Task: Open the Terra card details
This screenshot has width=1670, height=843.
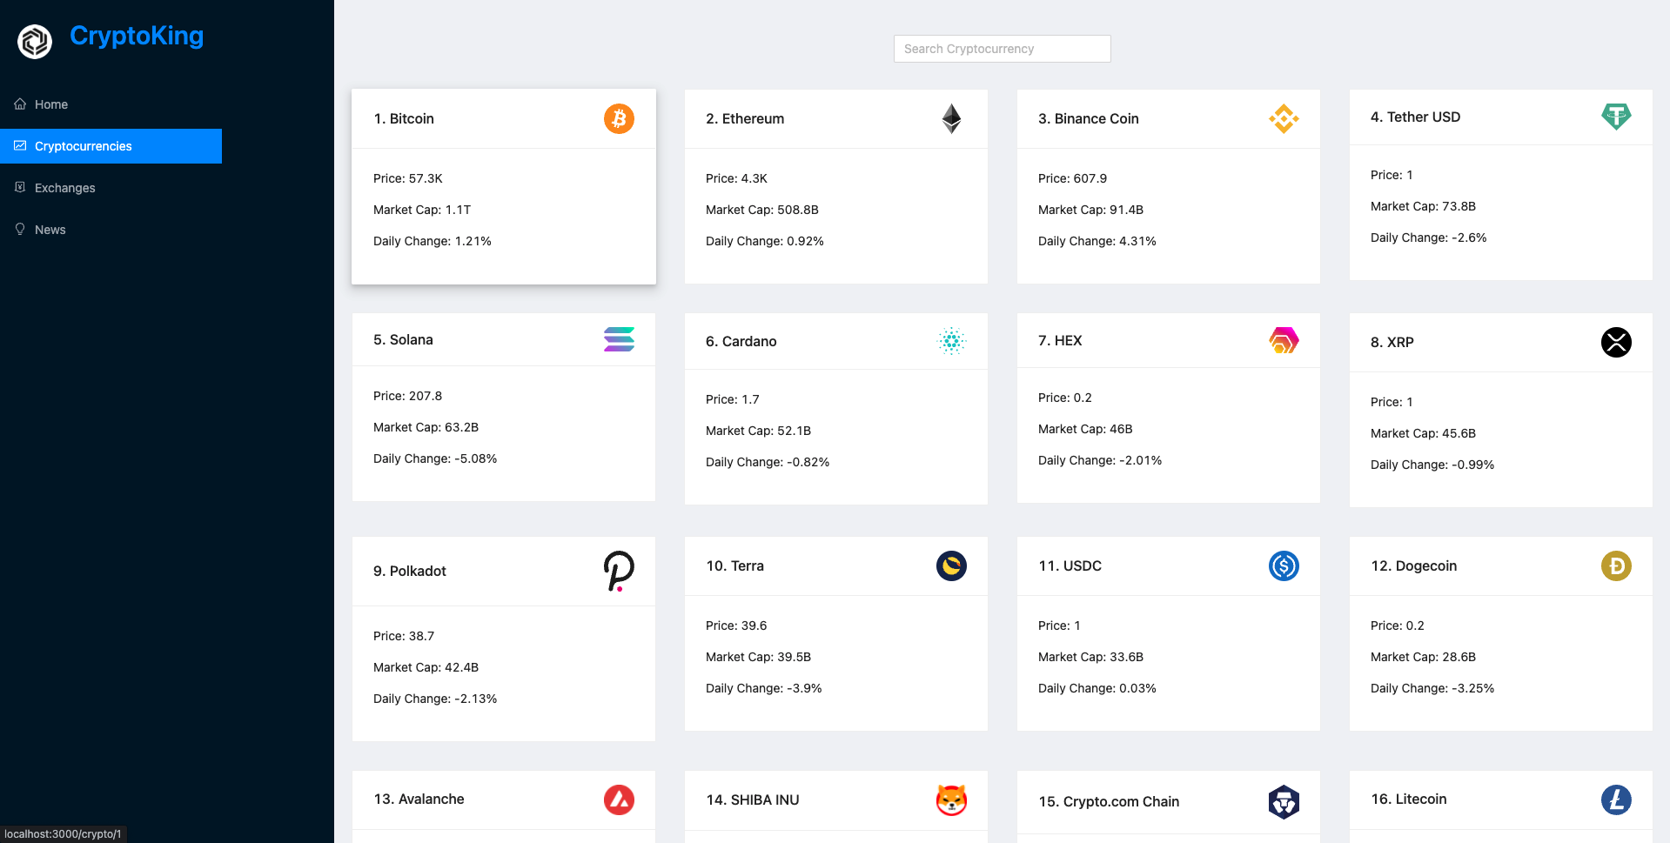Action: [835, 632]
